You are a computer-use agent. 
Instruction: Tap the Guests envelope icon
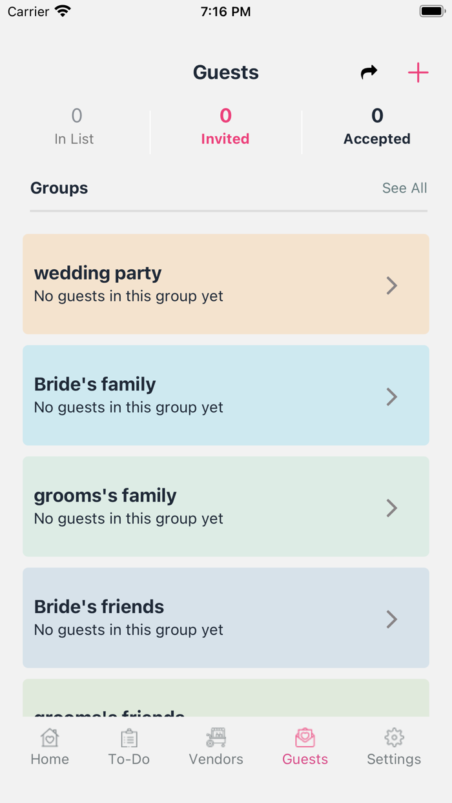pos(305,737)
